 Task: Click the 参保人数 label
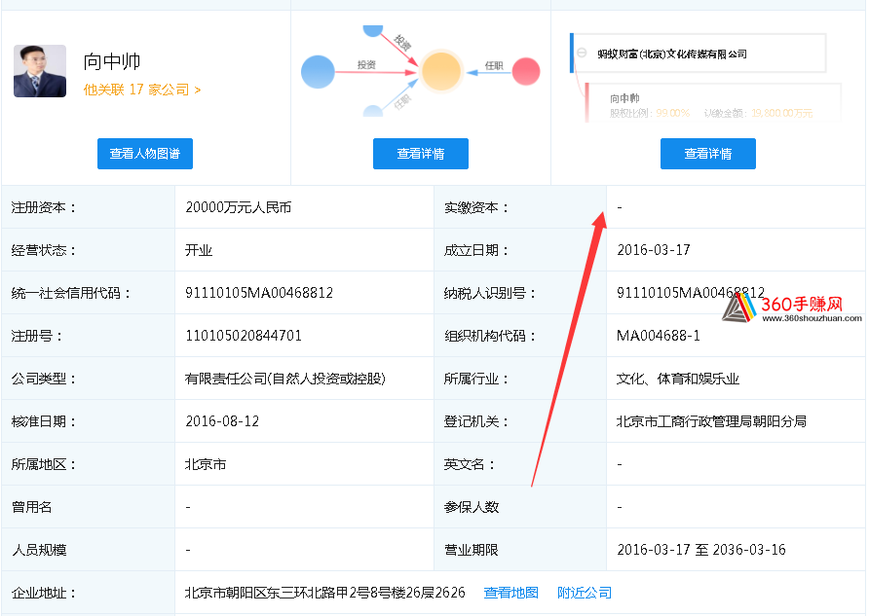472,507
